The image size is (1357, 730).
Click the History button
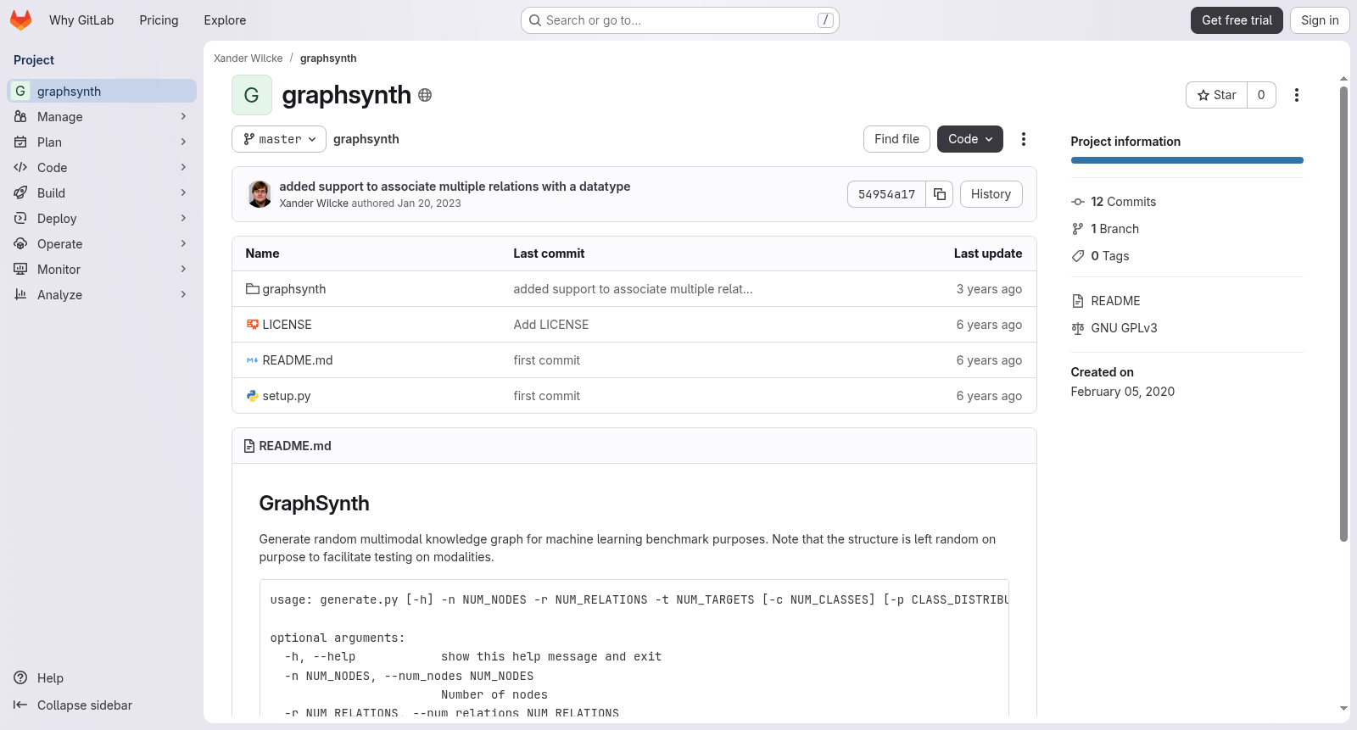(991, 194)
